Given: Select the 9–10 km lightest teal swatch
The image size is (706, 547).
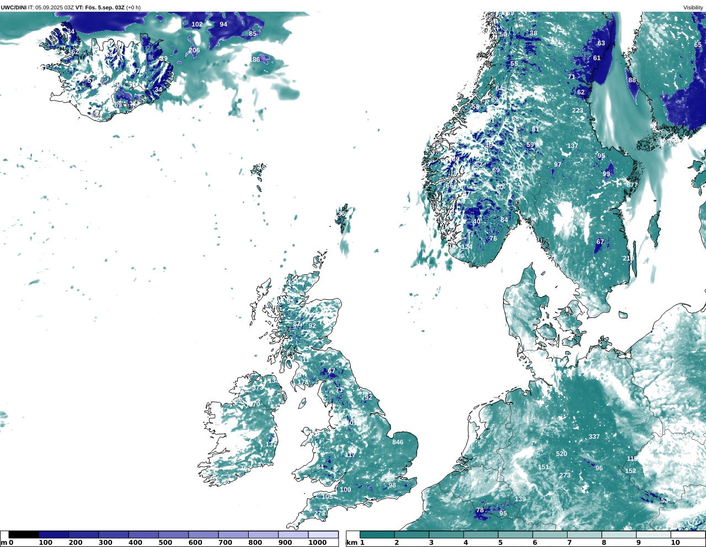Looking at the screenshot, I should (653, 534).
